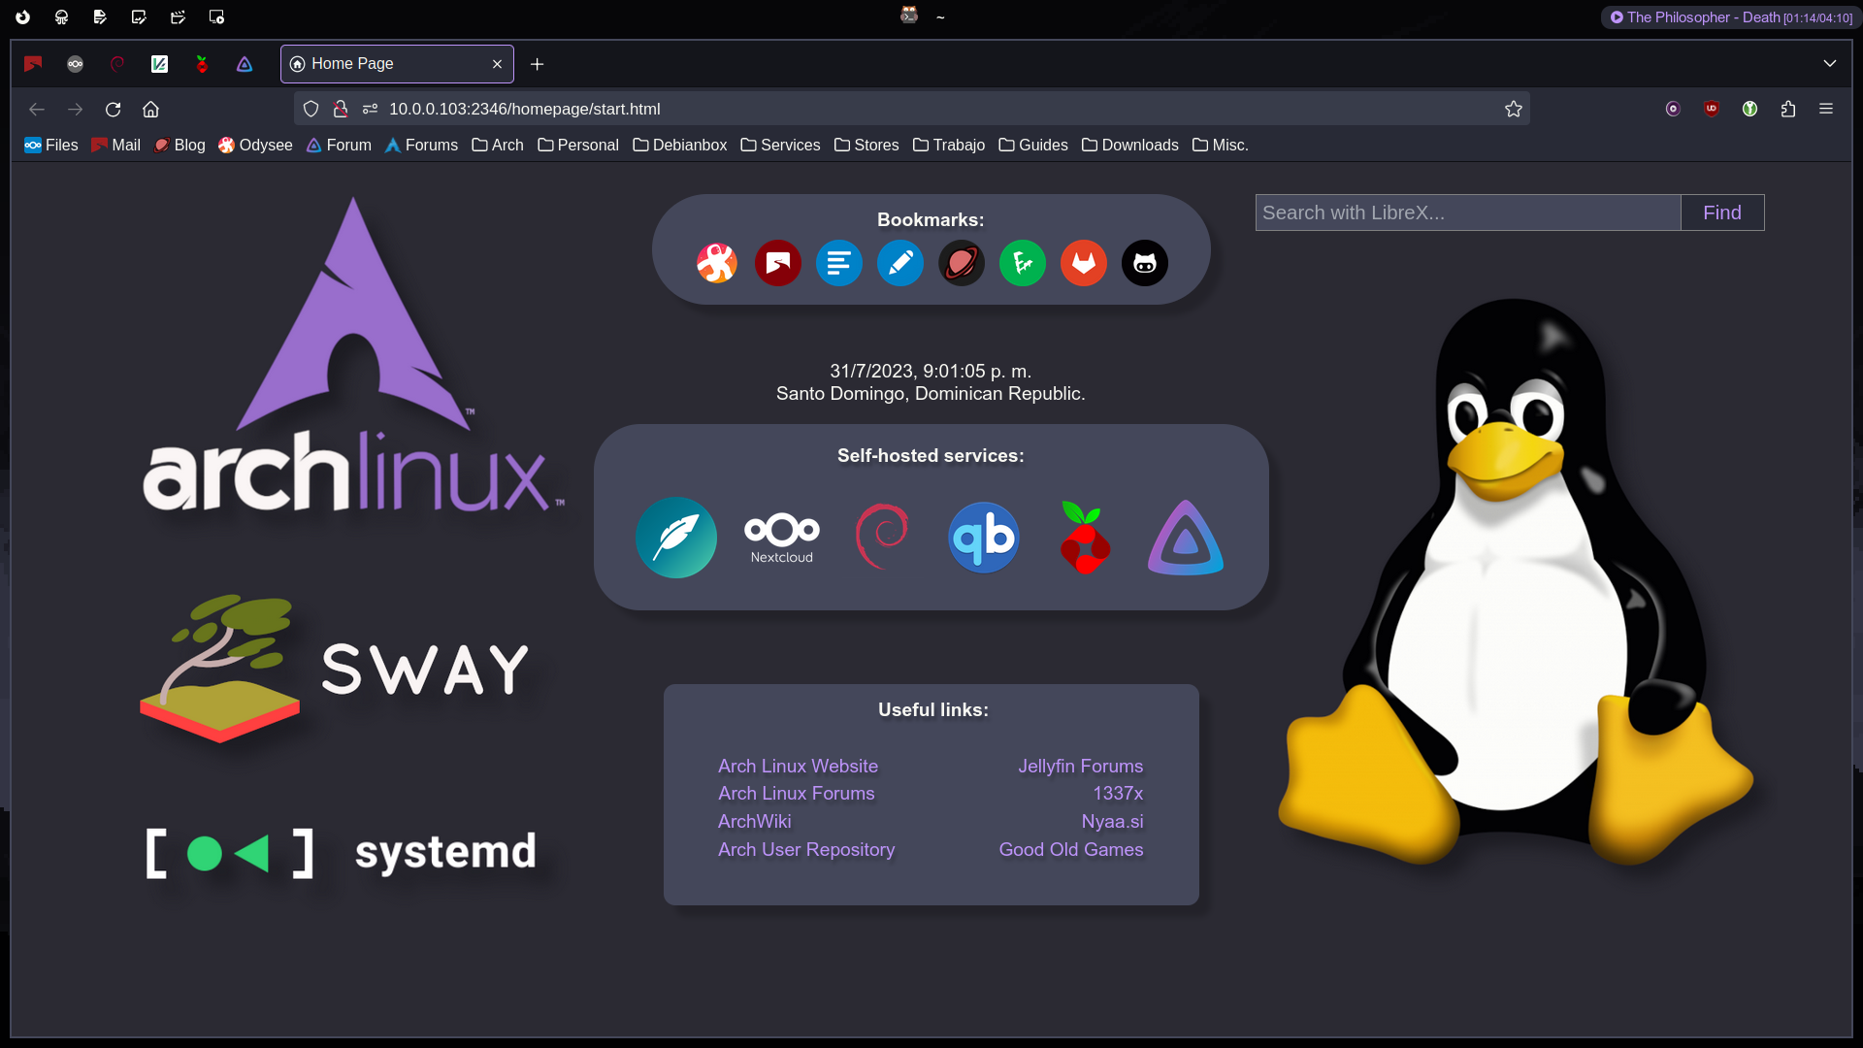
Task: Click the insecure connection padlock icon
Action: [341, 109]
